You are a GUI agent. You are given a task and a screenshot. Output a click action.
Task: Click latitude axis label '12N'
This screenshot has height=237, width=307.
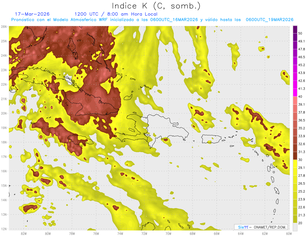(4, 229)
